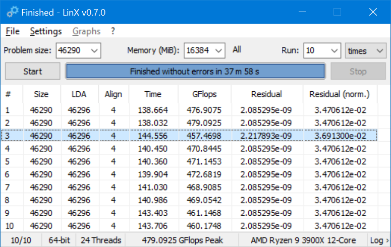The image size is (391, 247).
Task: Select time value 140.986 in row 8
Action: tap(152, 200)
